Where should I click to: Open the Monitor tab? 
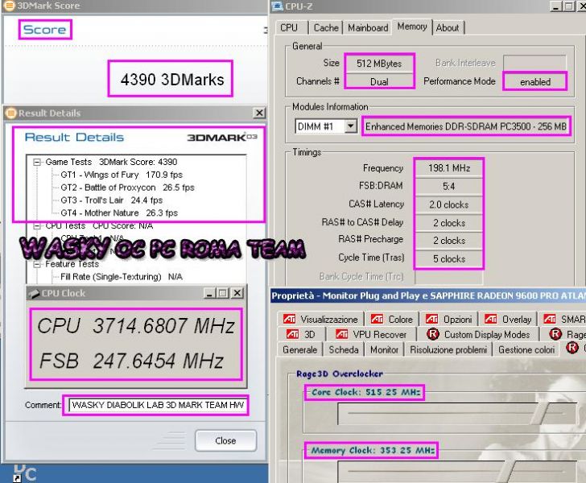[x=384, y=350]
